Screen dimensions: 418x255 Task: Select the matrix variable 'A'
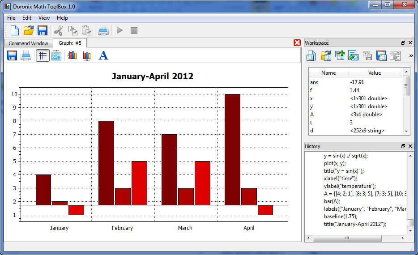(356, 115)
